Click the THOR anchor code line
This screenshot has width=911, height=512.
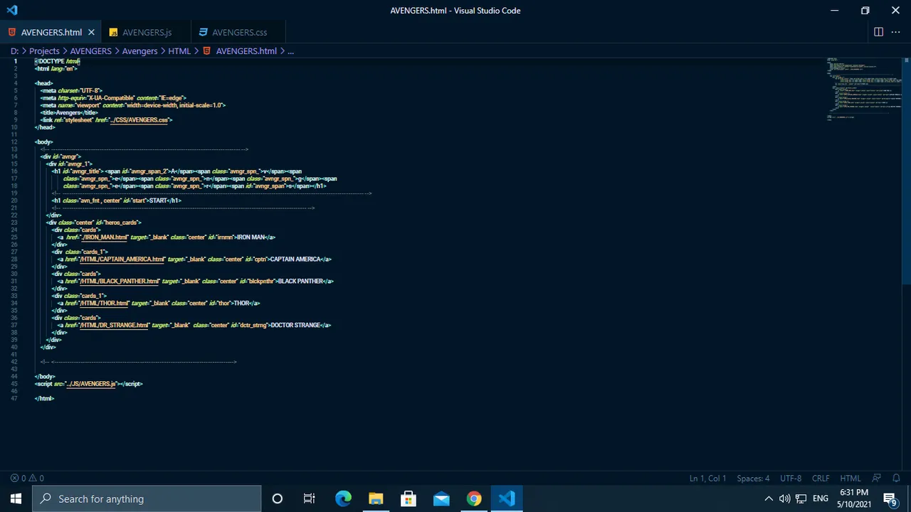point(159,304)
